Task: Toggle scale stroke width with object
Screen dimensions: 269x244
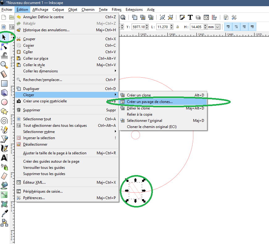Action: coord(228,27)
